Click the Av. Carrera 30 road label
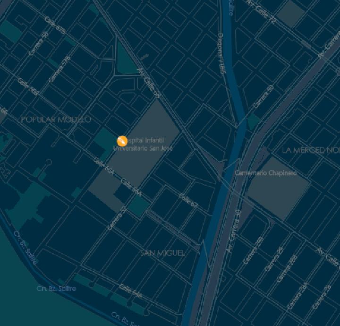This screenshot has width=340, height=326. coord(234,231)
